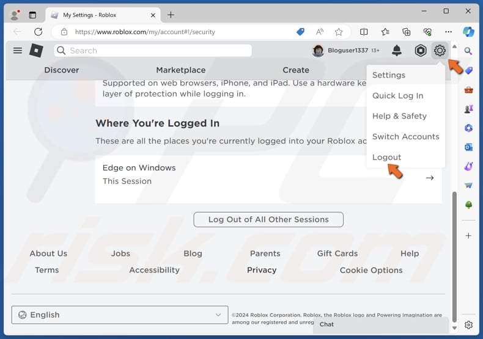The height and width of the screenshot is (339, 483).
Task: Select Quick Log In menu entry
Action: coord(397,95)
